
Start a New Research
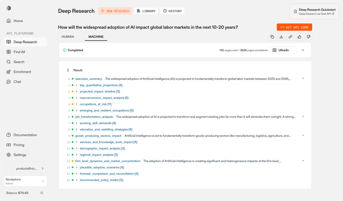[115, 11]
